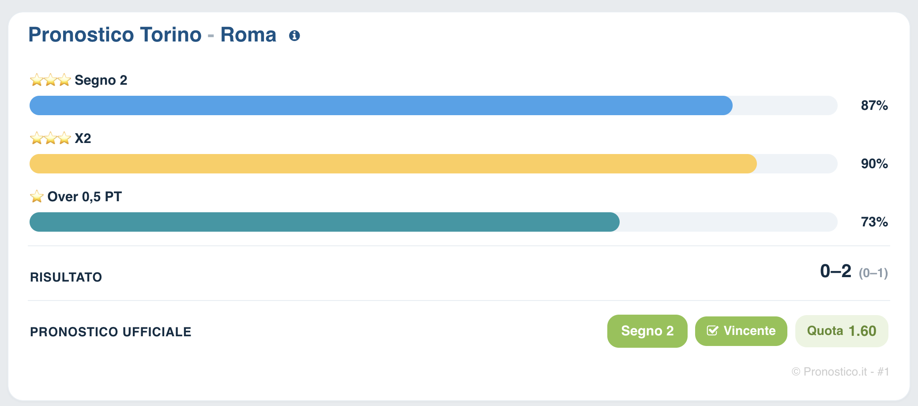Click the 87% percentage value
Image resolution: width=918 pixels, height=406 pixels.
[x=874, y=105]
